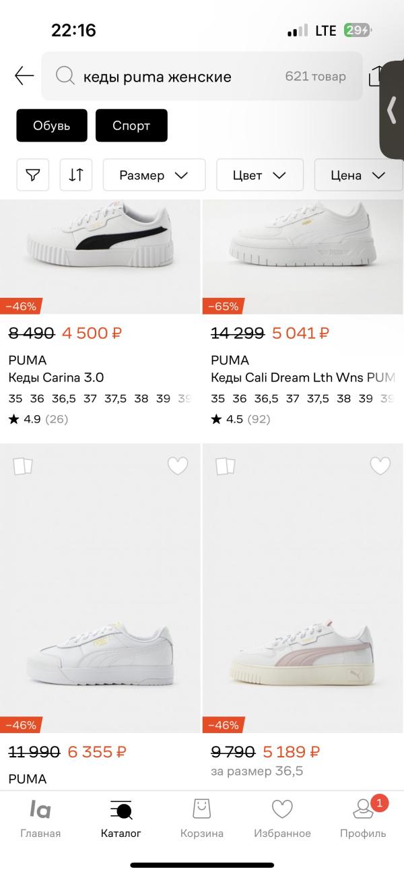Image resolution: width=404 pixels, height=876 pixels.
Task: Select the Обувь category chip
Action: point(52,125)
